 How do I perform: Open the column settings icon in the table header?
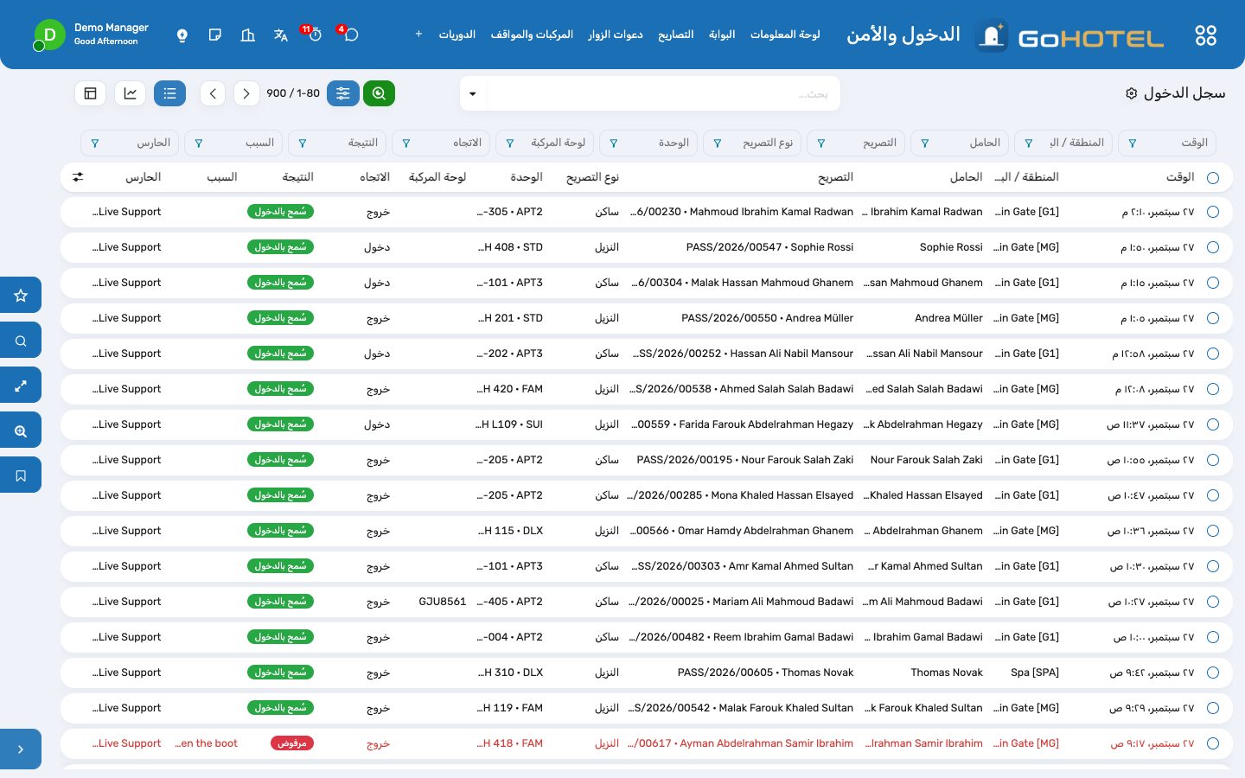(x=78, y=177)
